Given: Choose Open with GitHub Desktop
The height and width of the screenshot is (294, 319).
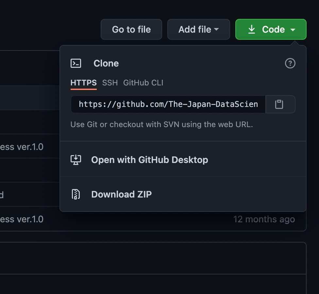Looking at the screenshot, I should point(149,160).
